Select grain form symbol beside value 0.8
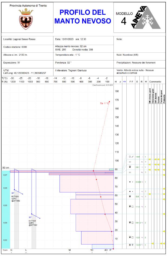This screenshot has height=256, width=168. (130, 196)
